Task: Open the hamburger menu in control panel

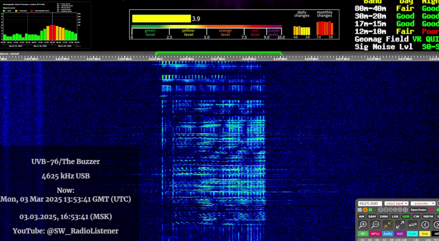Action: click(360, 210)
